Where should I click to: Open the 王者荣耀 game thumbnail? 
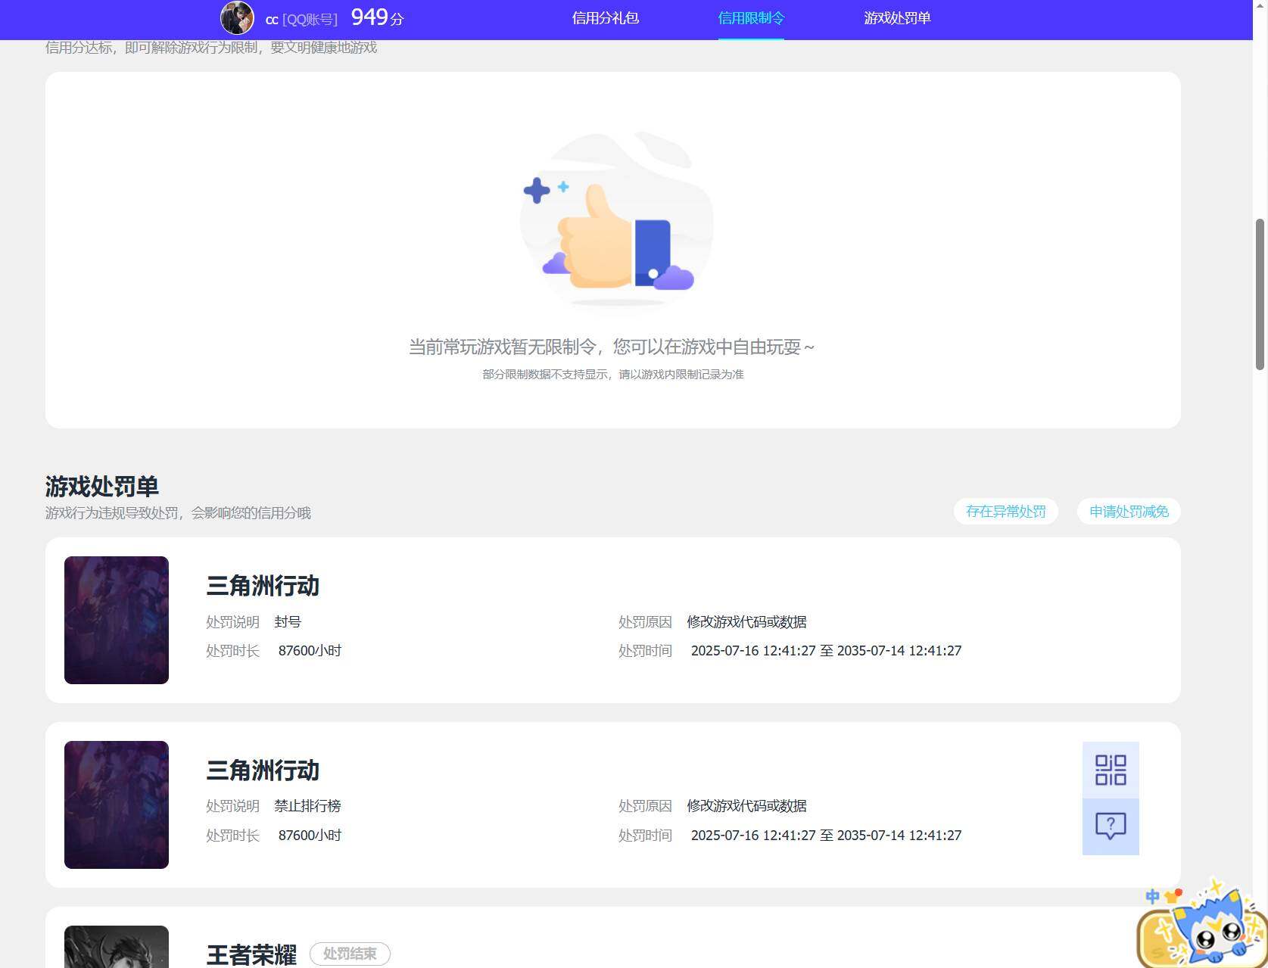click(117, 947)
